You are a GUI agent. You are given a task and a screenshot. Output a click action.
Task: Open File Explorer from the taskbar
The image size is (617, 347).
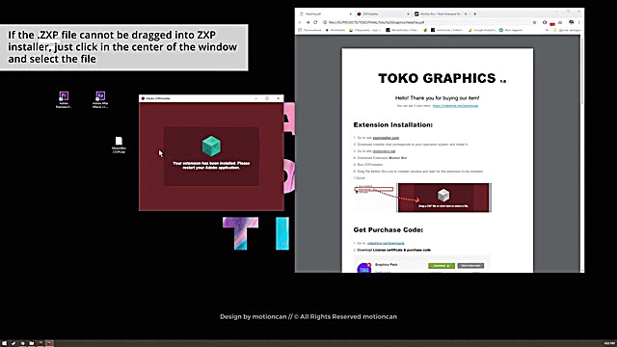pyautogui.click(x=32, y=343)
